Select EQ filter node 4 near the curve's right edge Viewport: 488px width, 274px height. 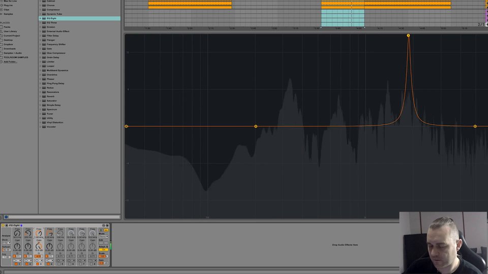pos(475,126)
